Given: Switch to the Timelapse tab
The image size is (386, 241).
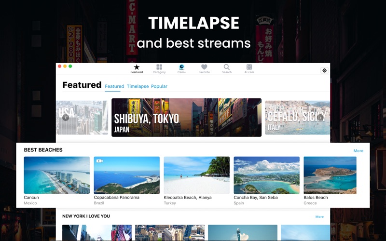Looking at the screenshot, I should coord(138,86).
